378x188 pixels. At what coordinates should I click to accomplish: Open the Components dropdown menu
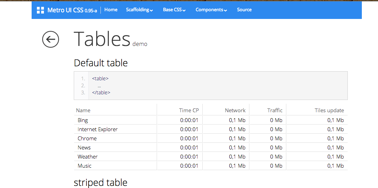(x=211, y=10)
